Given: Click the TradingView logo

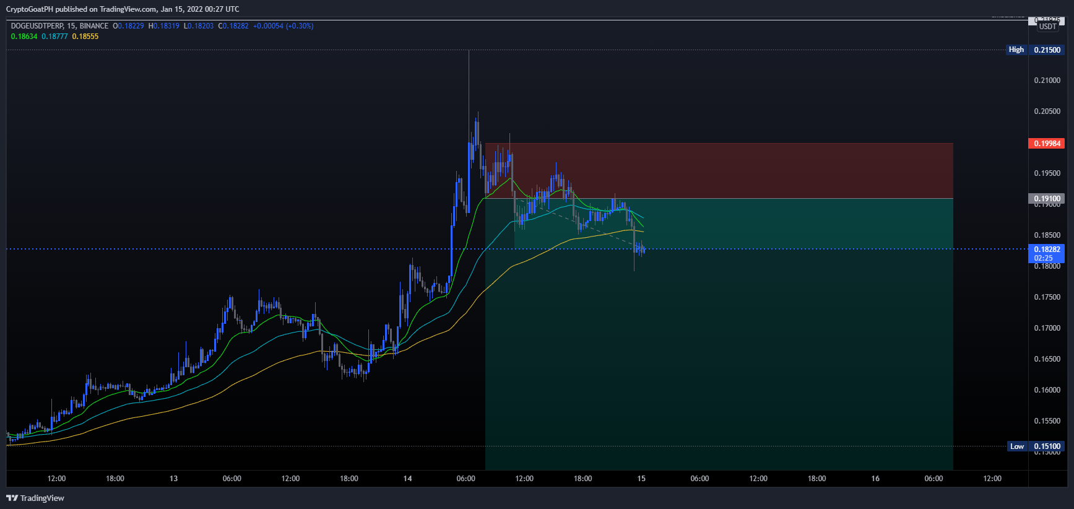Looking at the screenshot, I should pos(35,498).
